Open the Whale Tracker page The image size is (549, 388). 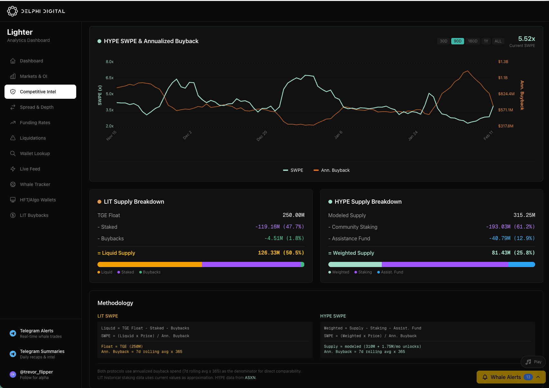[35, 184]
